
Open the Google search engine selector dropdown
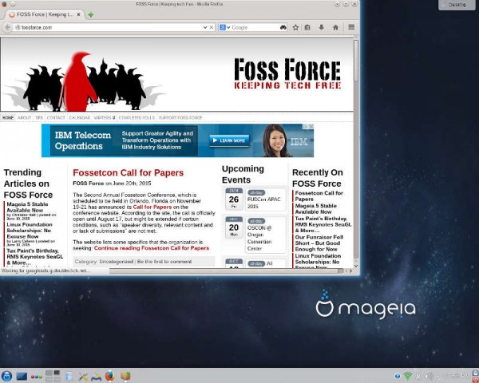224,27
